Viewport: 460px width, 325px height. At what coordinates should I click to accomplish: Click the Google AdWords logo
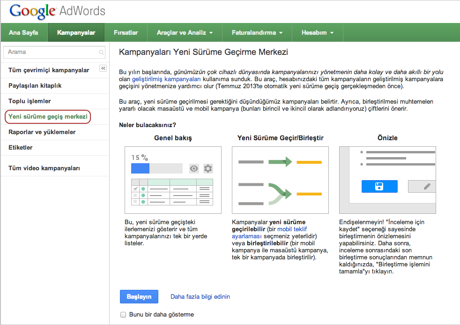57,11
